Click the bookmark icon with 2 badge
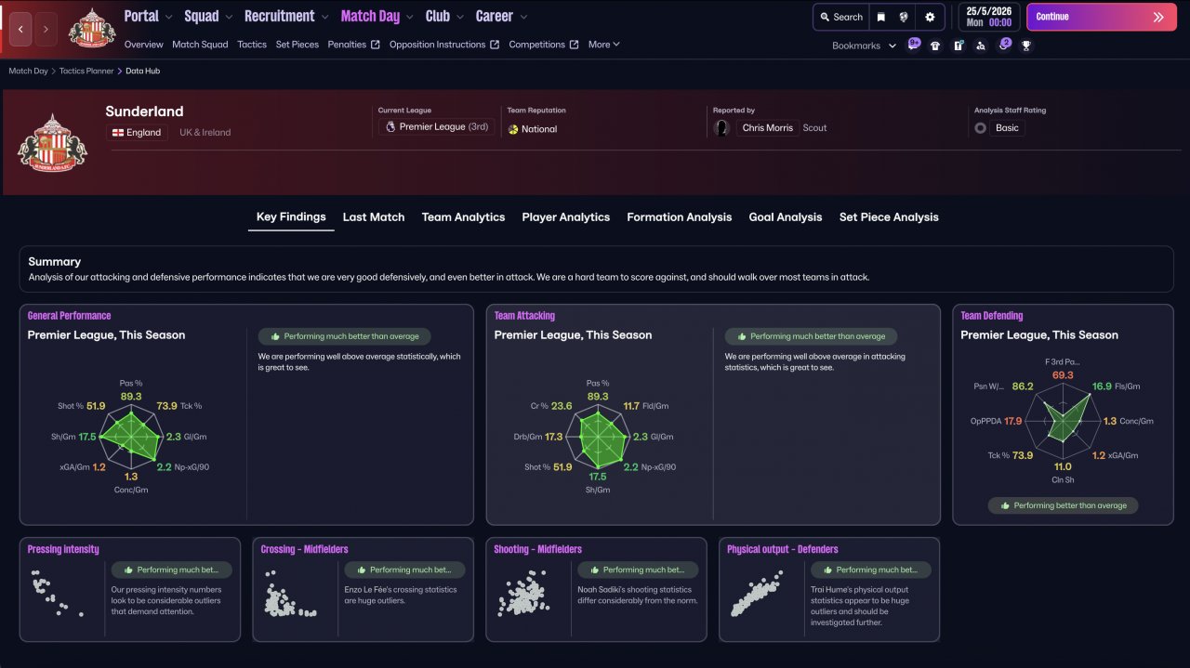The height and width of the screenshot is (668, 1190). coord(1004,45)
